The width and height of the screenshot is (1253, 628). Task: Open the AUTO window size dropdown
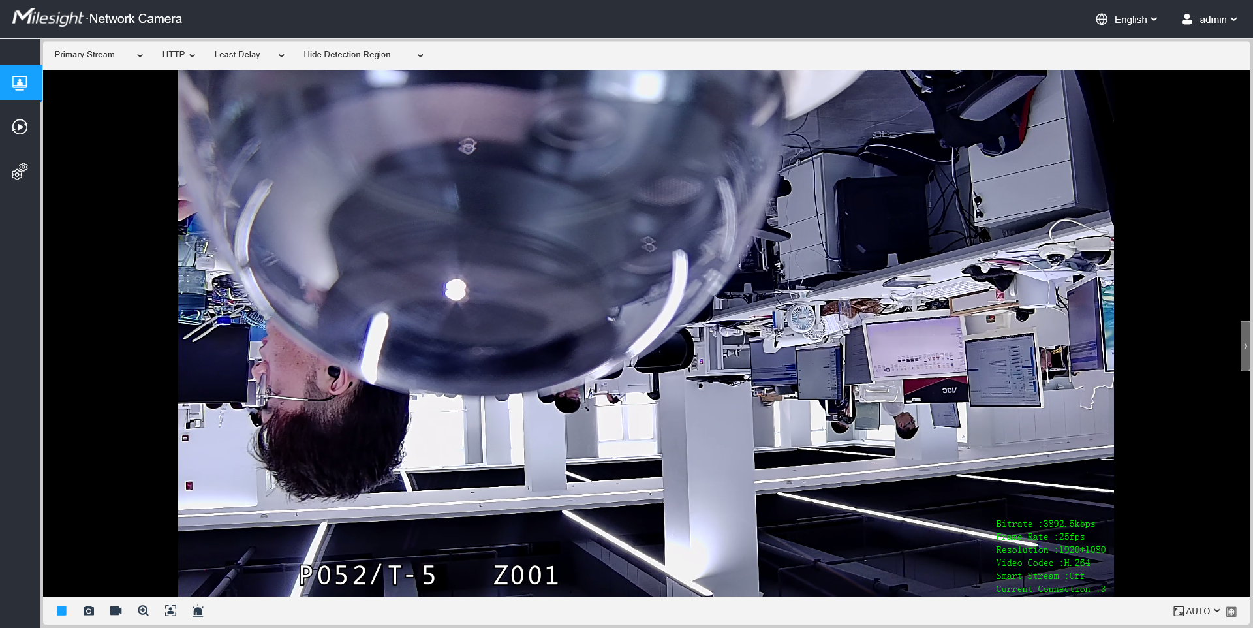coord(1197,612)
